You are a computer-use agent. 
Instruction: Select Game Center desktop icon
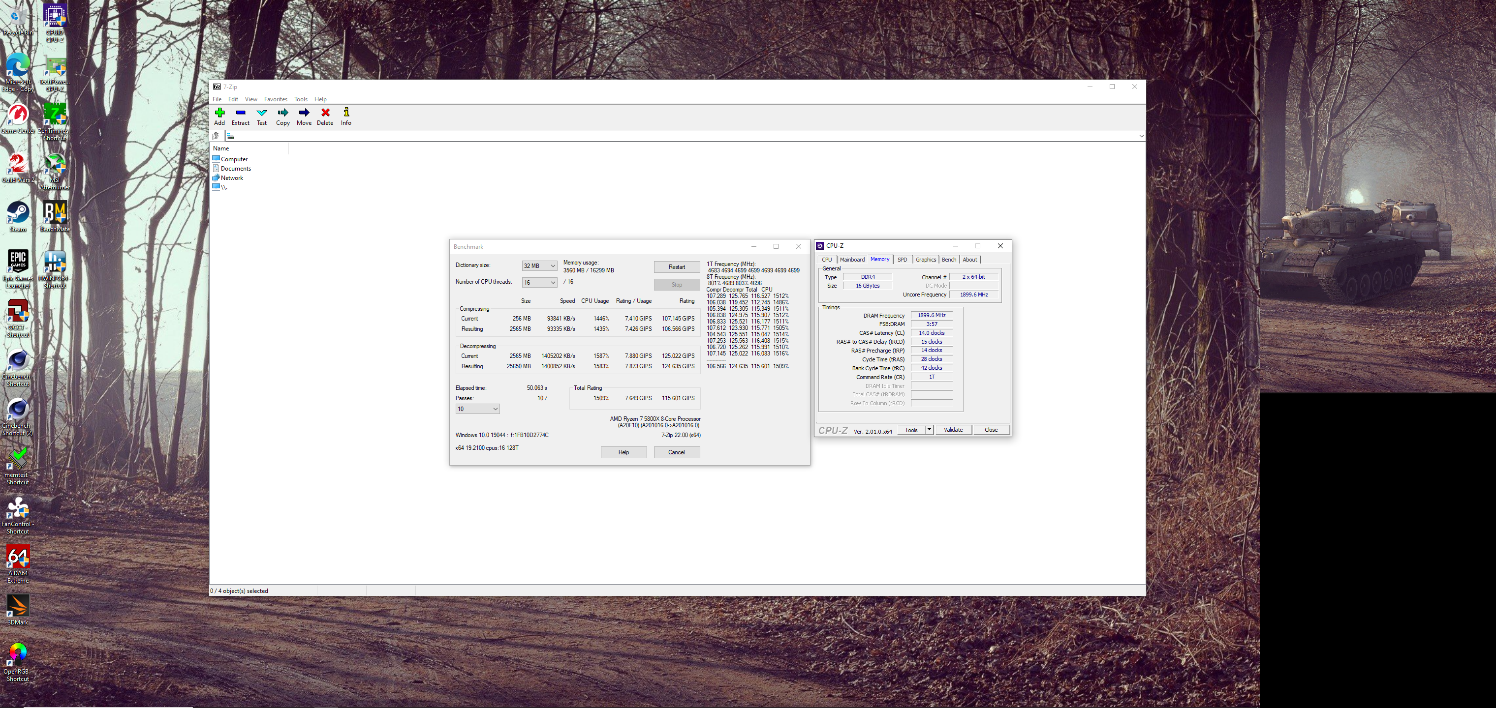click(x=18, y=119)
